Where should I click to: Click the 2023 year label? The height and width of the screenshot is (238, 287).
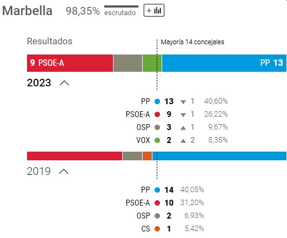(39, 83)
